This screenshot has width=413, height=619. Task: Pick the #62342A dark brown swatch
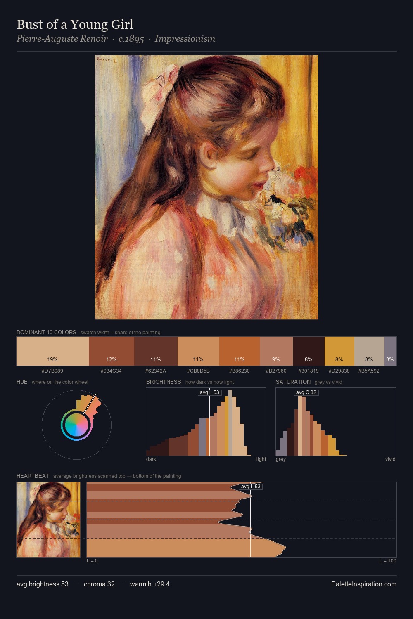tap(156, 351)
